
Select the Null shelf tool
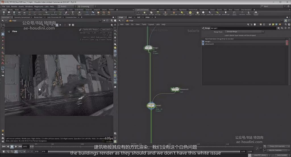coord(30,13)
